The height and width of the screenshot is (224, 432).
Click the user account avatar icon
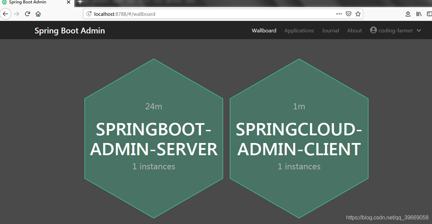[x=373, y=30]
